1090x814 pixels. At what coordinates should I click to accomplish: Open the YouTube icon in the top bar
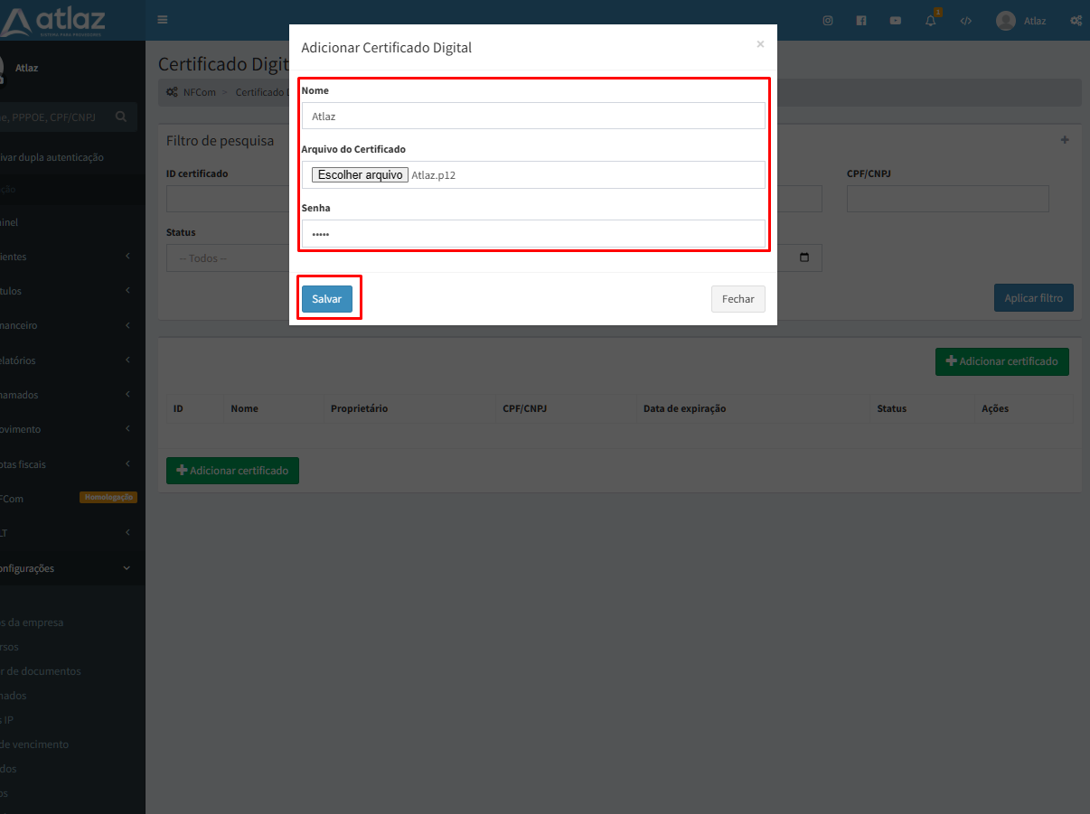[895, 20]
